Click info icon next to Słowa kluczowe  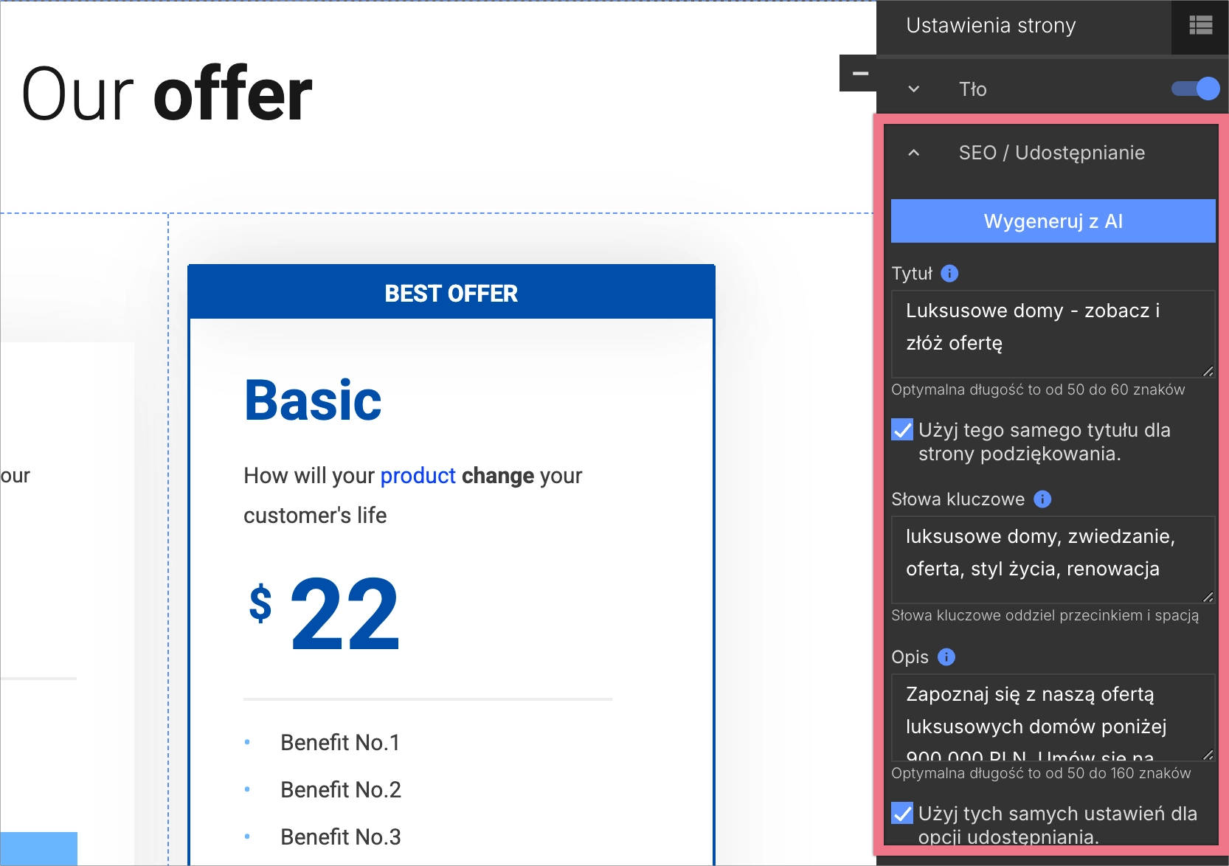[1042, 499]
